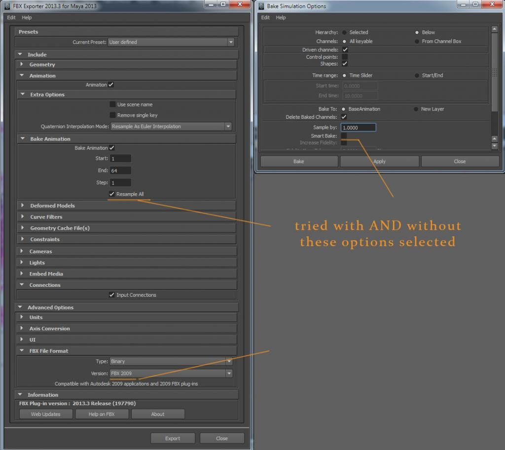Click the Bake button
This screenshot has height=450, width=505.
pyautogui.click(x=299, y=161)
